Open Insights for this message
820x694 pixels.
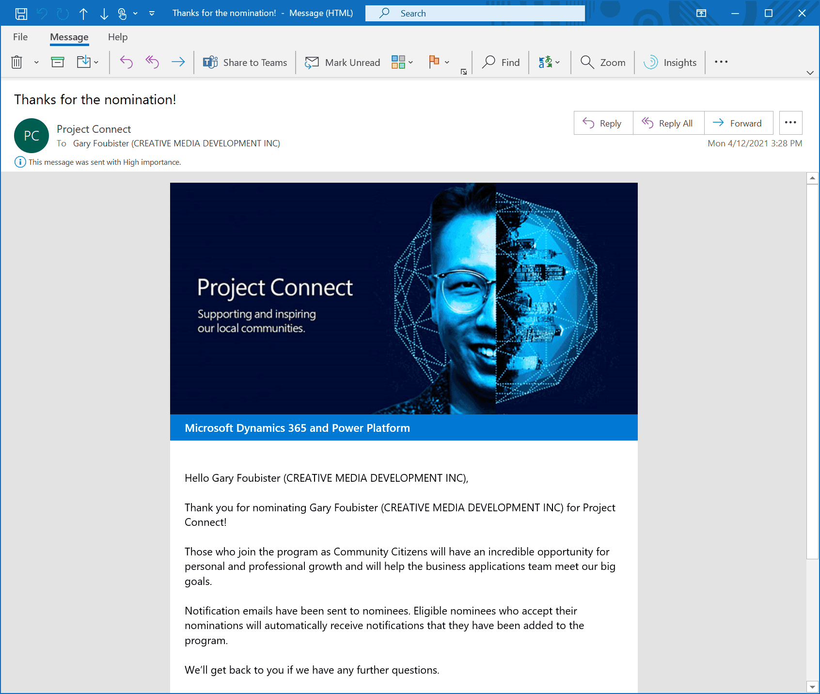[x=670, y=62]
